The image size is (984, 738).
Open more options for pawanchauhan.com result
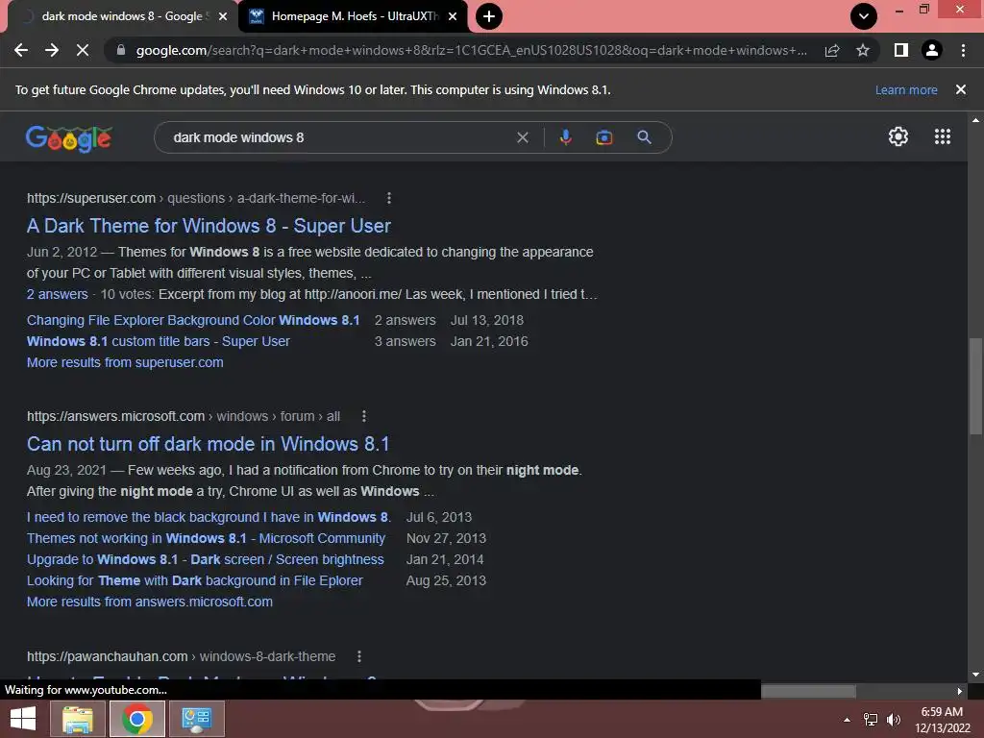pos(359,656)
